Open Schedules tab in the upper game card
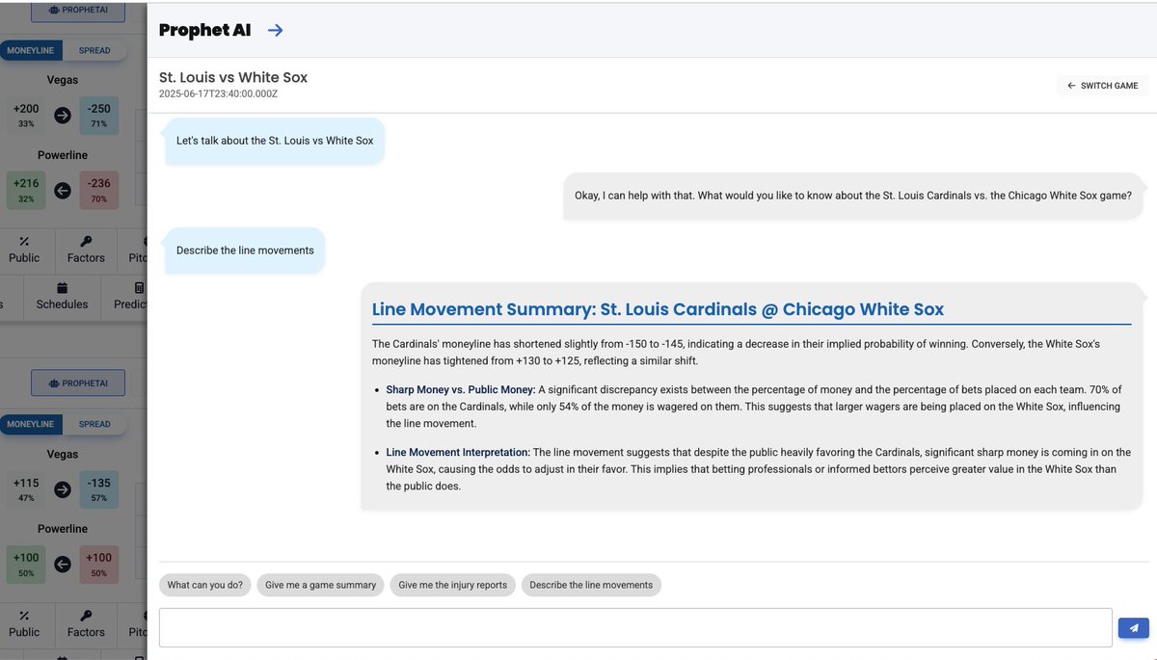The height and width of the screenshot is (660, 1157). tap(62, 296)
